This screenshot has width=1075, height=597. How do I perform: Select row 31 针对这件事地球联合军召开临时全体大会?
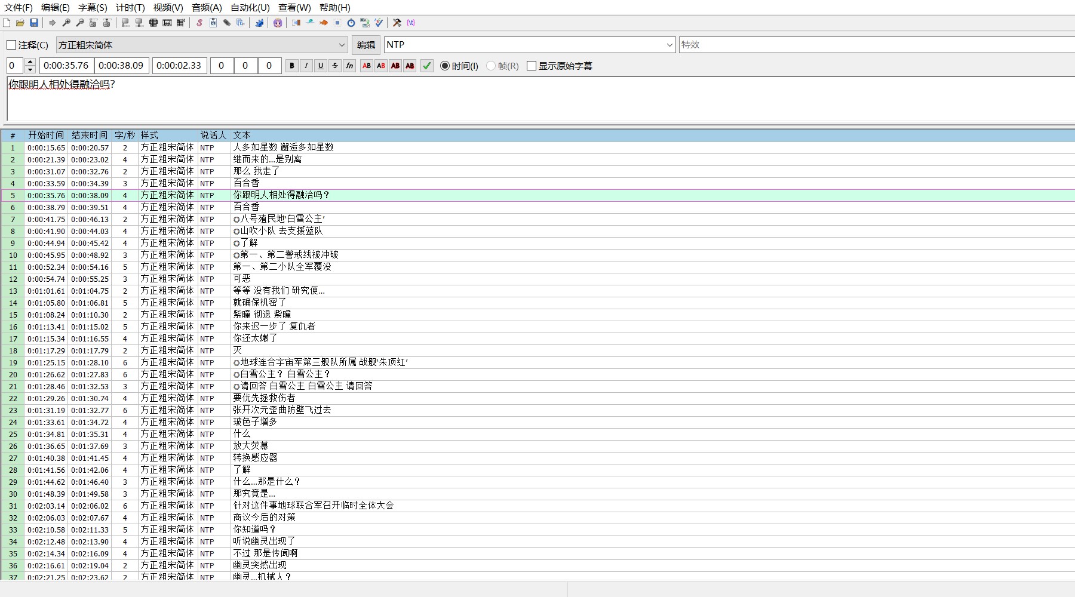point(537,506)
